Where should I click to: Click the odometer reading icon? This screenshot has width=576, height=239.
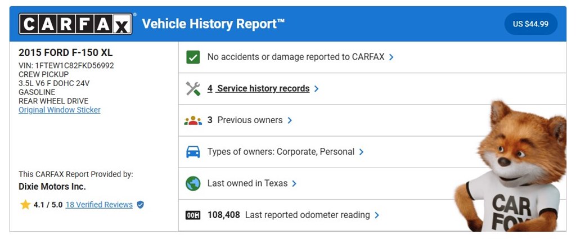click(193, 215)
